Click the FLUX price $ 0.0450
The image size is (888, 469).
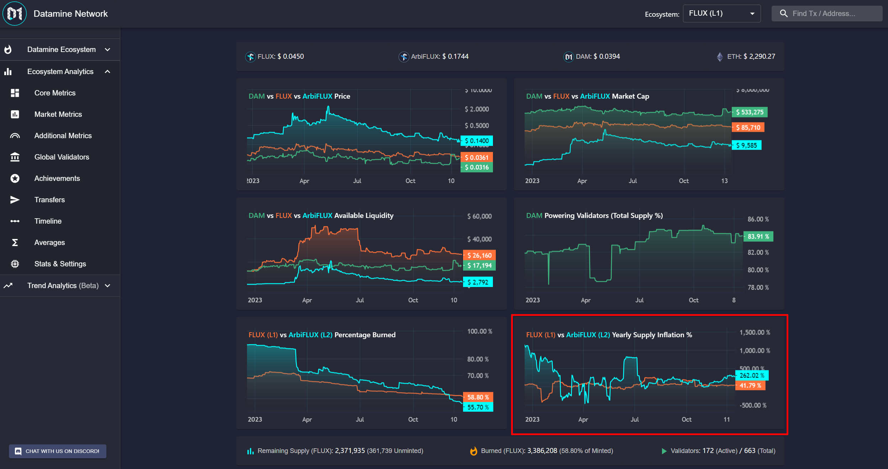[x=290, y=57]
